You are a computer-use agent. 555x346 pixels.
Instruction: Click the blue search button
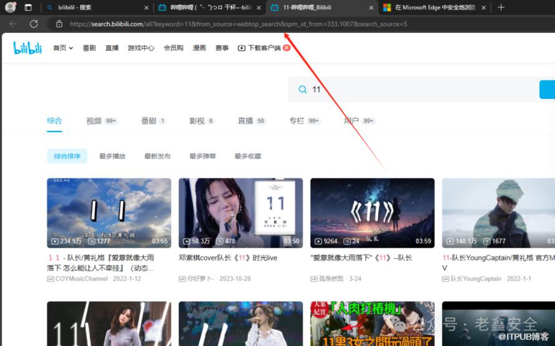click(x=547, y=90)
